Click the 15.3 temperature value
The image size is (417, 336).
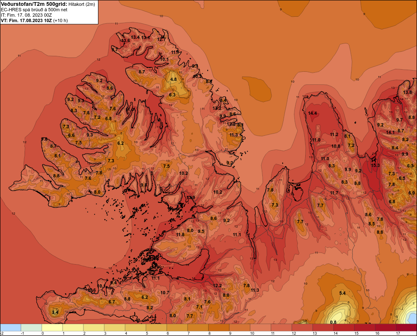(375, 165)
